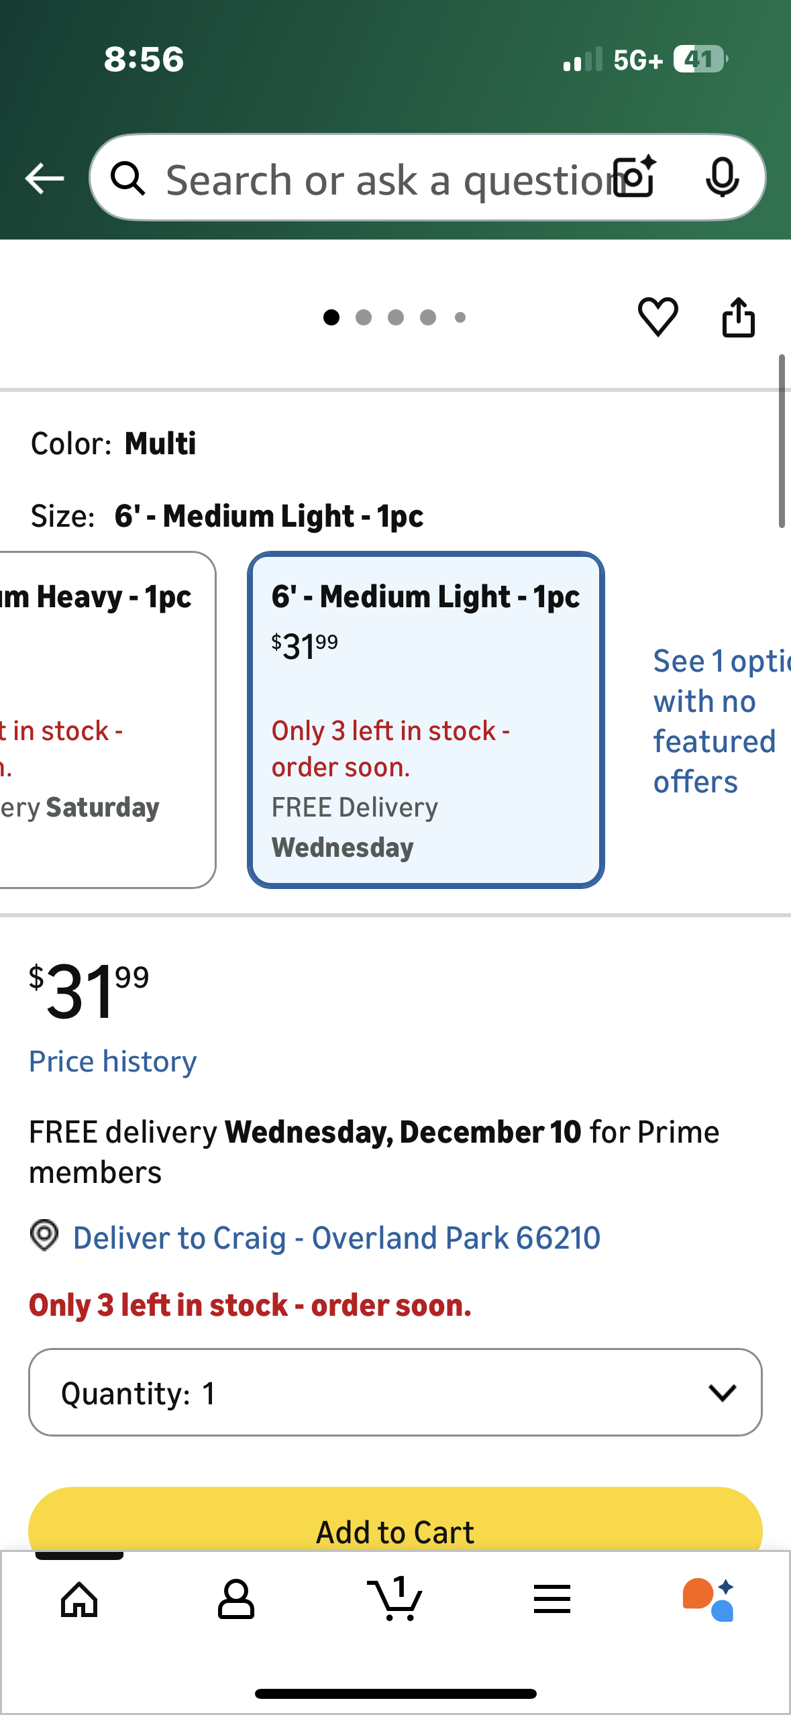The width and height of the screenshot is (791, 1715).
Task: Tap the share icon
Action: (x=738, y=317)
